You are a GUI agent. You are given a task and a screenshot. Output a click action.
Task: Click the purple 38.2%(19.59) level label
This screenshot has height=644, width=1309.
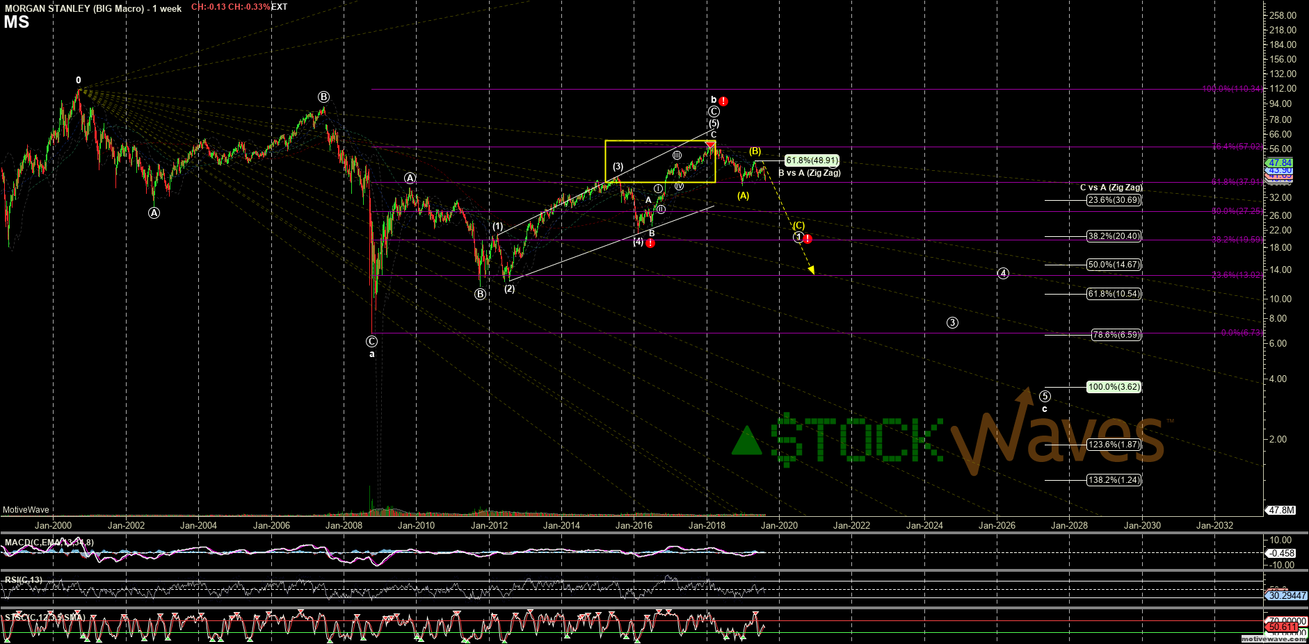coord(1237,240)
